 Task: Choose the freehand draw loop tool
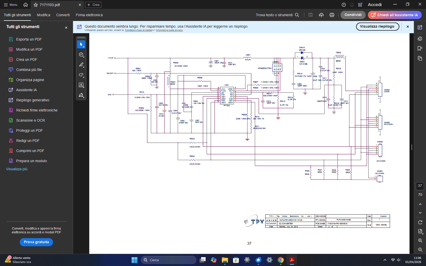[x=81, y=75]
